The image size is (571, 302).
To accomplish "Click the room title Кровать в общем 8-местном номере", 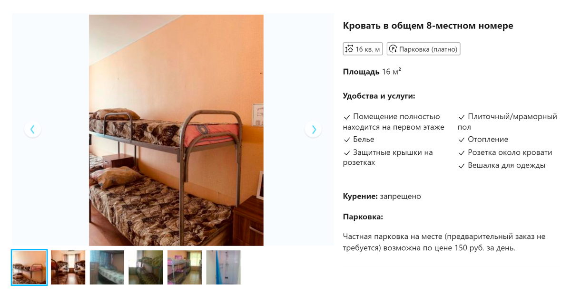I will click(428, 26).
